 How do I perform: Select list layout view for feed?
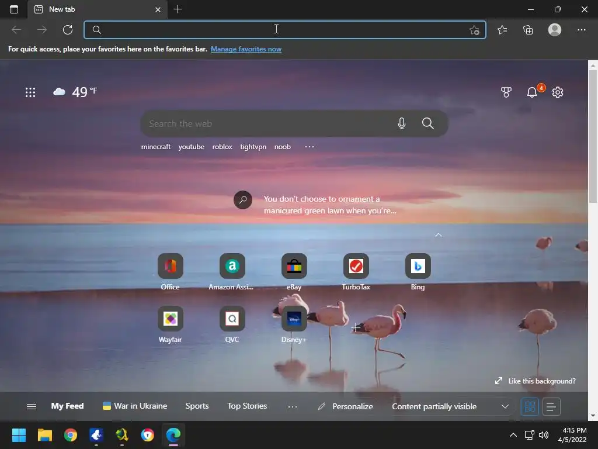coord(551,406)
